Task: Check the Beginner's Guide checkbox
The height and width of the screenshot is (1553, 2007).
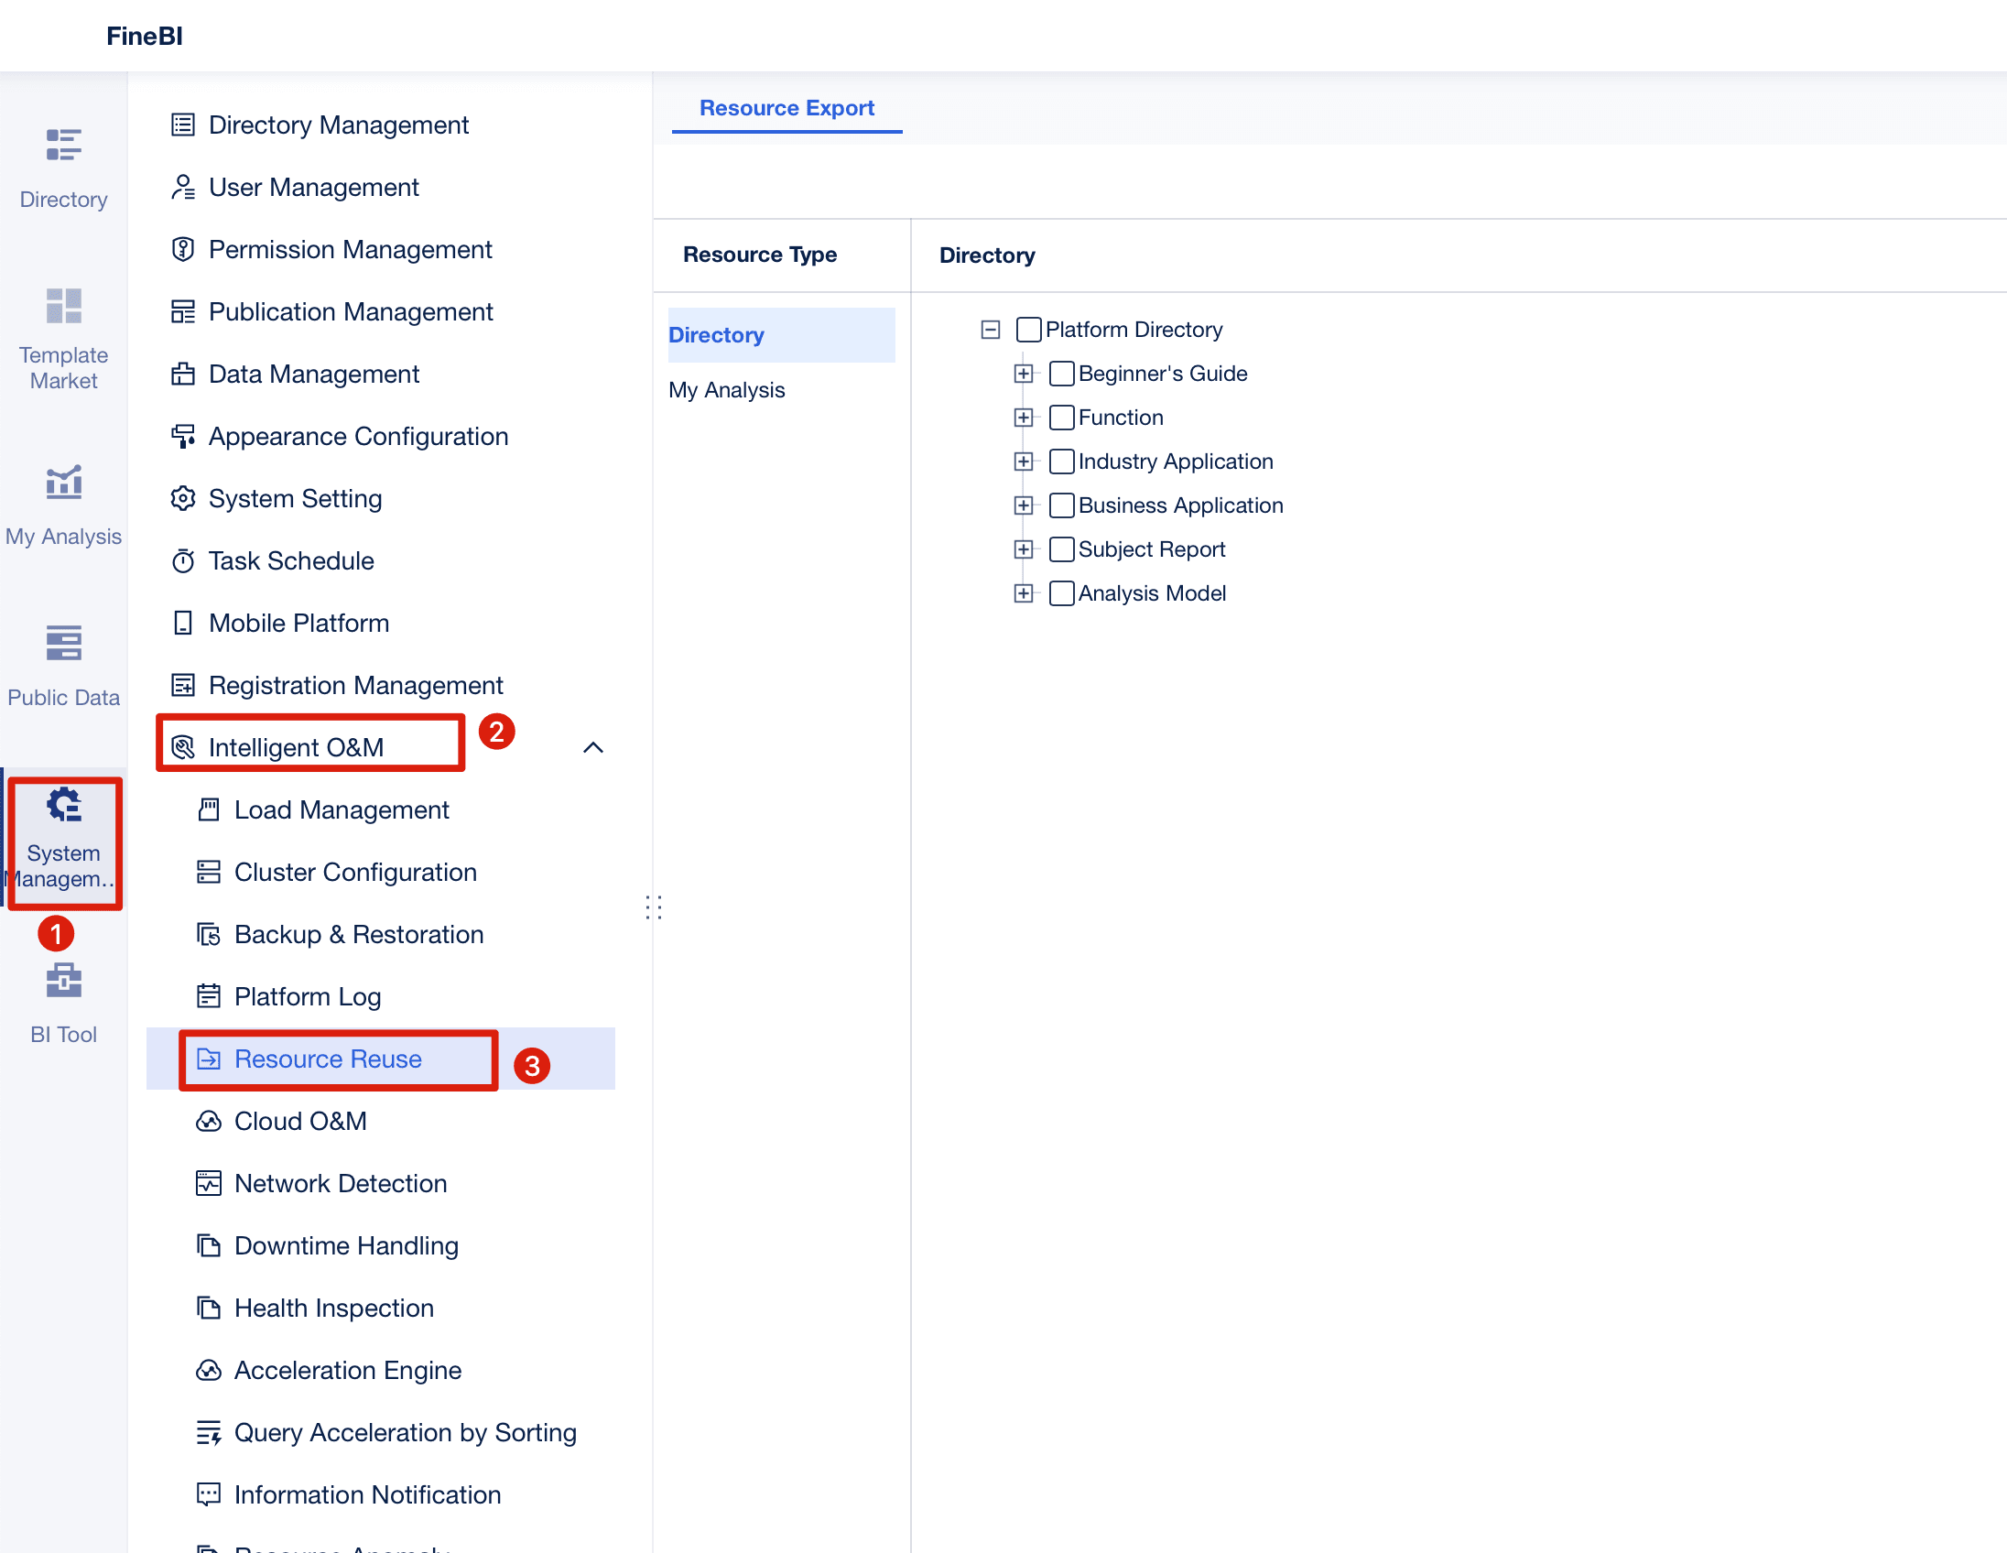Action: click(x=1061, y=373)
